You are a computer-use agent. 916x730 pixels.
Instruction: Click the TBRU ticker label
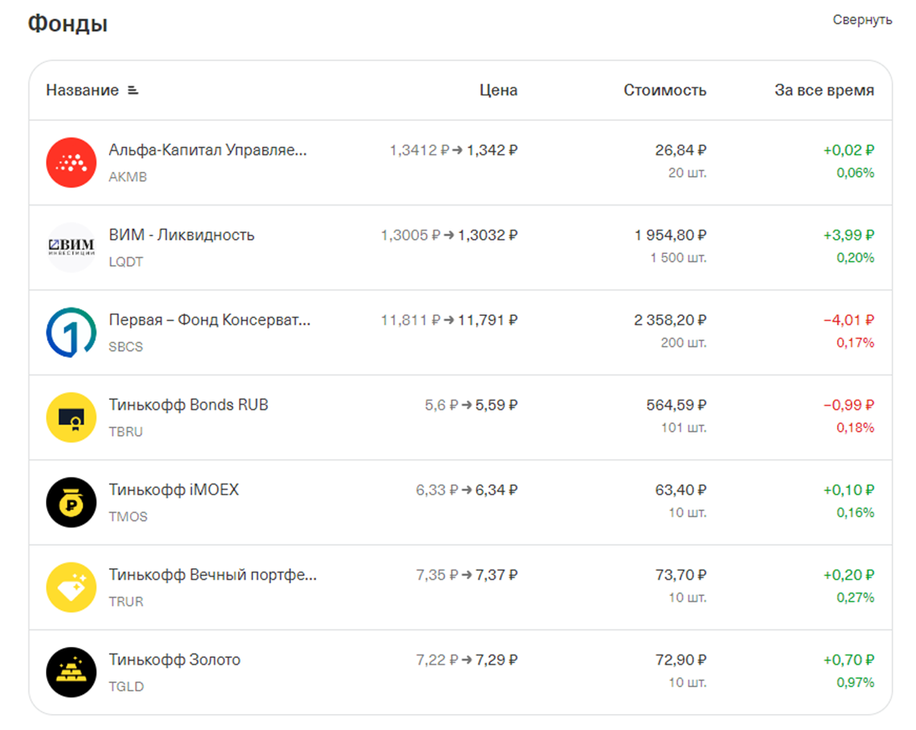[x=126, y=432]
